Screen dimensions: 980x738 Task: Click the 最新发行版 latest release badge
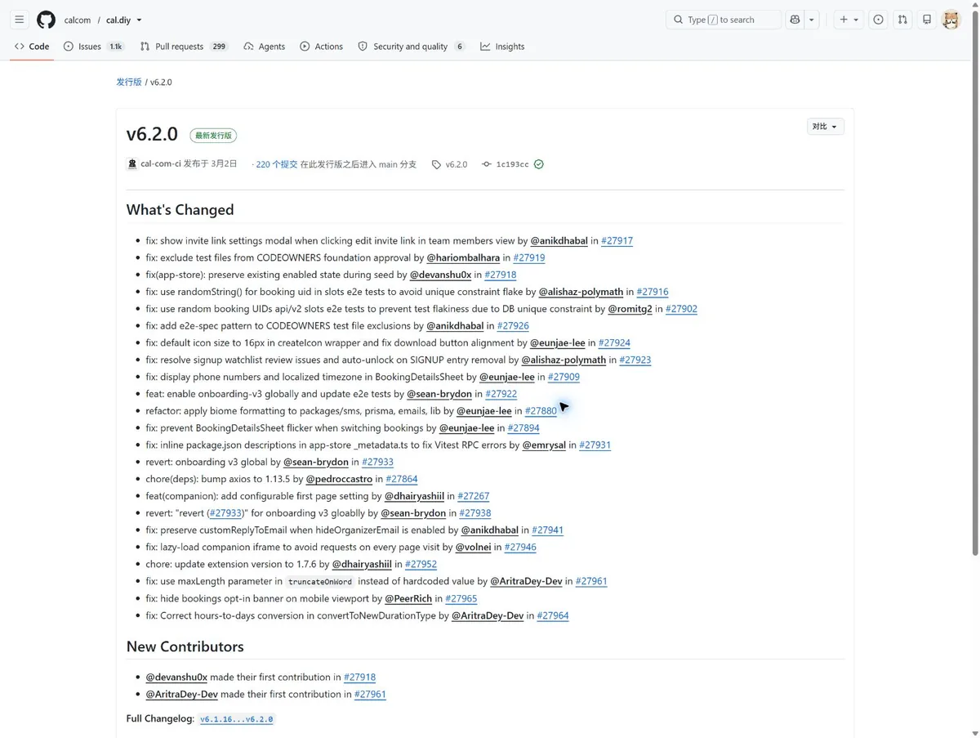coord(213,136)
